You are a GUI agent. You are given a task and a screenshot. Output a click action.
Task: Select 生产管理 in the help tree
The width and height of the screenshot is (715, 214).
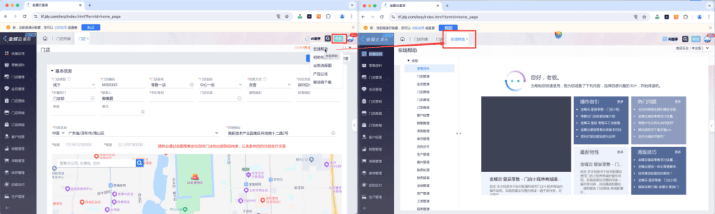[423, 154]
